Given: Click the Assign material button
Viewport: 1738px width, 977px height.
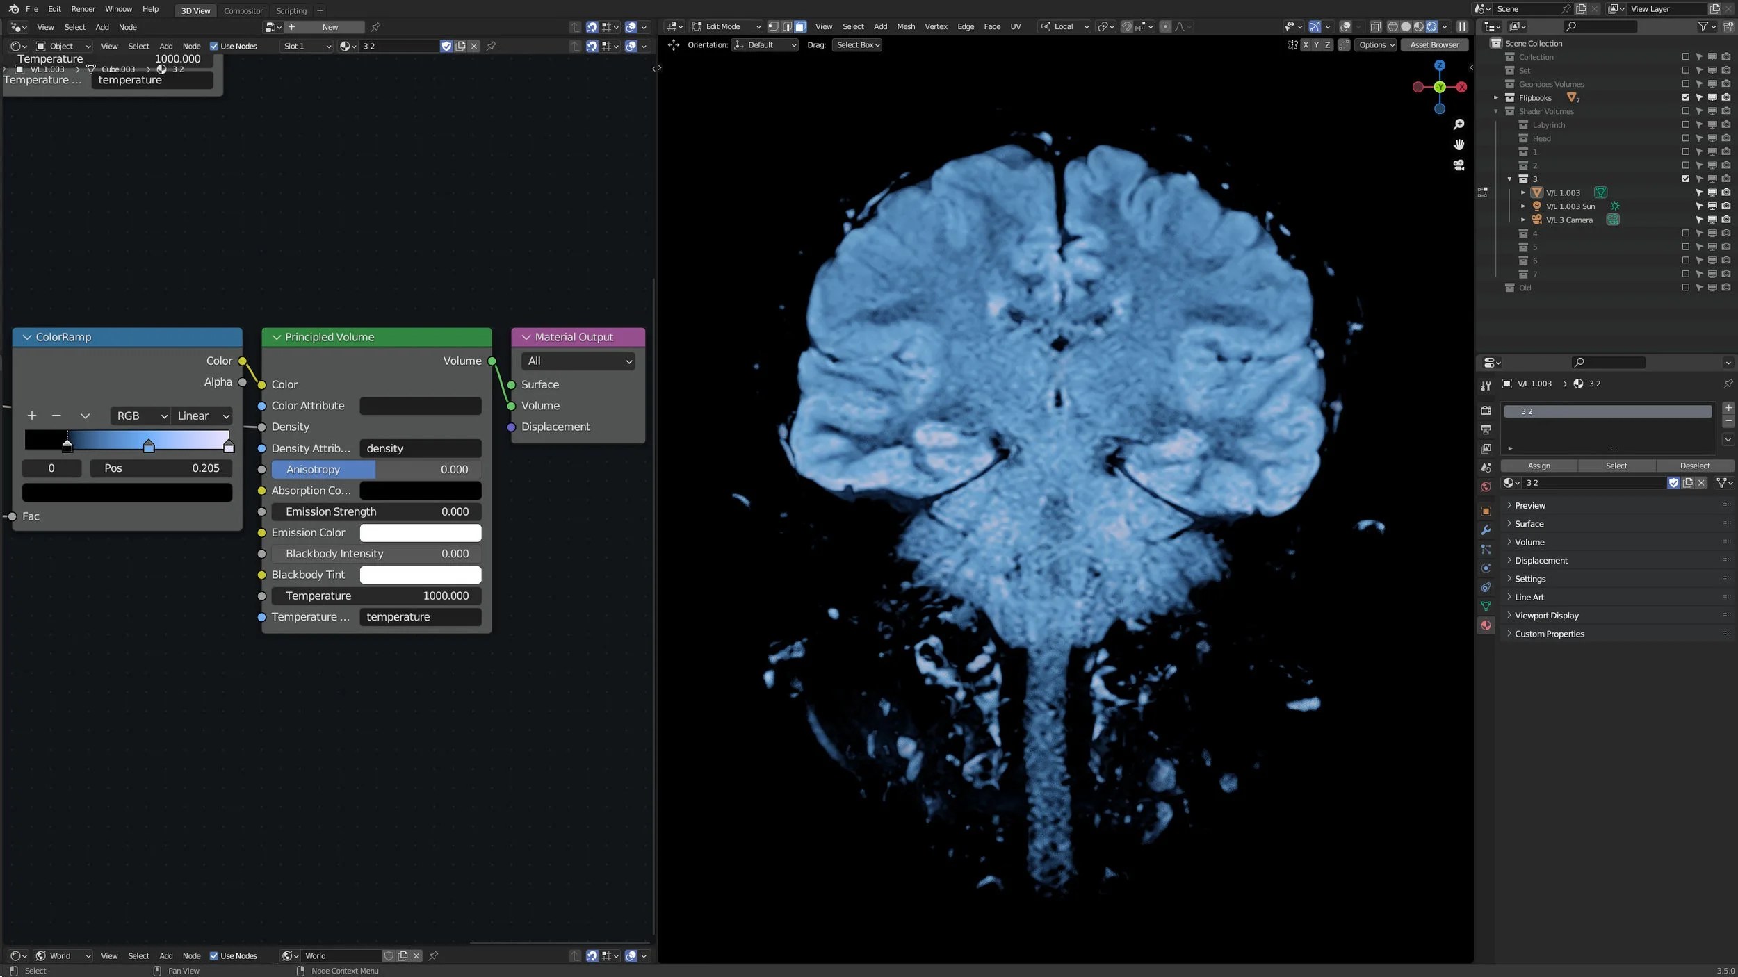Looking at the screenshot, I should point(1538,466).
